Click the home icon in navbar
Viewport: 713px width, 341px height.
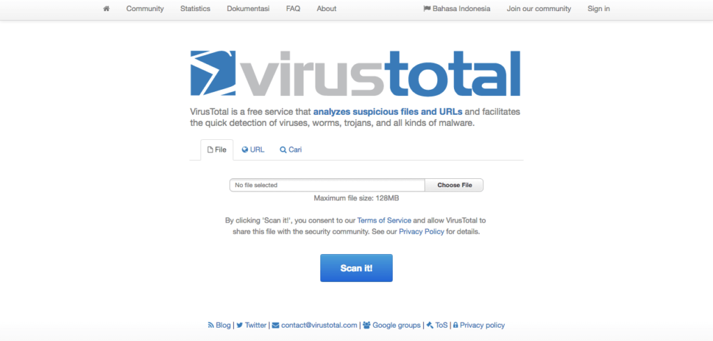107,8
